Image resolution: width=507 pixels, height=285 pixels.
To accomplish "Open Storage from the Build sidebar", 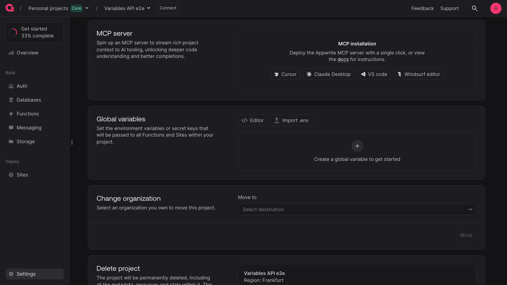I will click(x=25, y=141).
